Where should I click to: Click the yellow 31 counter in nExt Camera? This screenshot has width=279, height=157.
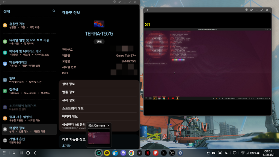(148, 24)
